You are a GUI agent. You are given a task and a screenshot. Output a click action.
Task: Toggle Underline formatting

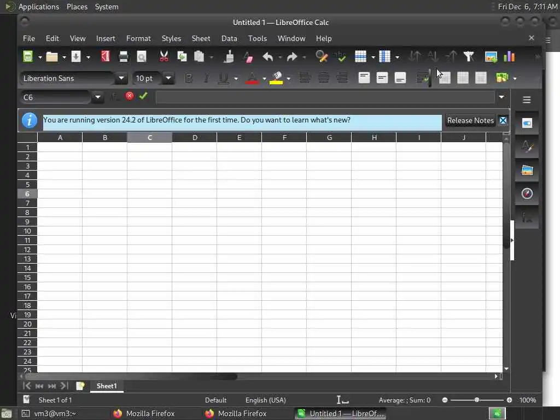pyautogui.click(x=224, y=78)
